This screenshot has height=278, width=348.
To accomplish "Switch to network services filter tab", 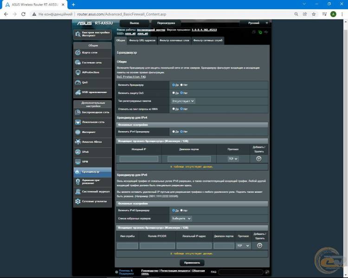I will (208, 41).
